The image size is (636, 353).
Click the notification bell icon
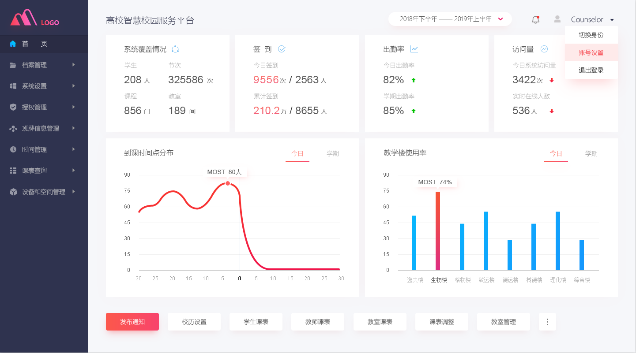pyautogui.click(x=535, y=19)
